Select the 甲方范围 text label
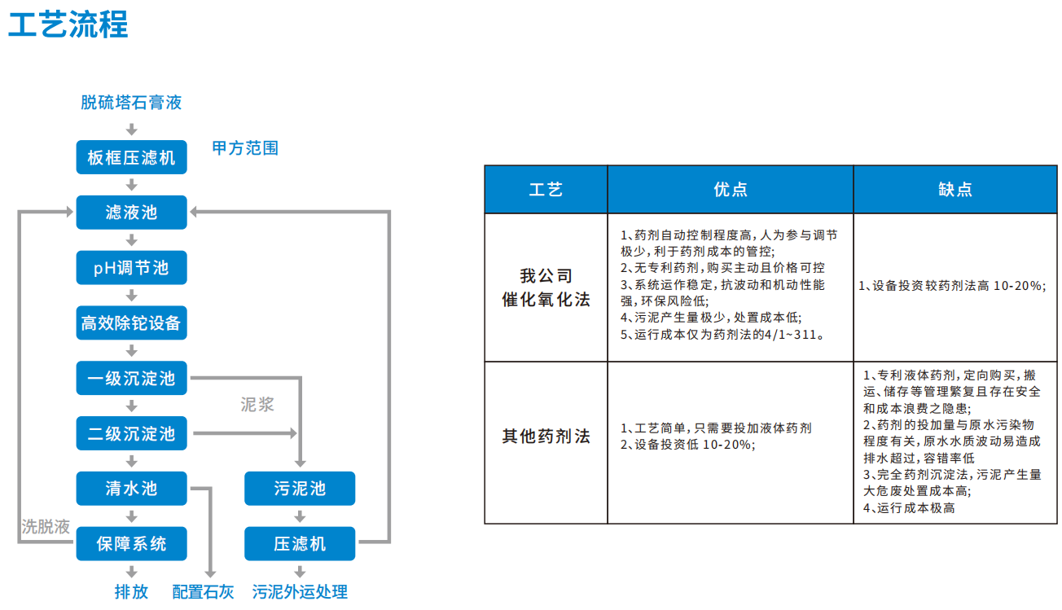The height and width of the screenshot is (610, 1062). pos(245,148)
